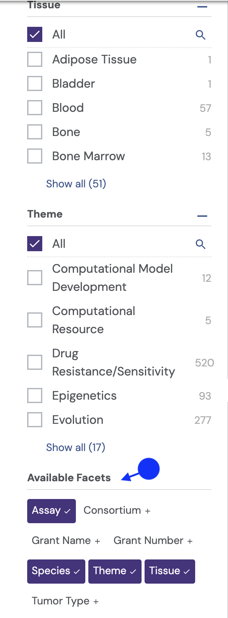Check the Bladder tissue filter
The width and height of the screenshot is (228, 618).
[x=34, y=83]
